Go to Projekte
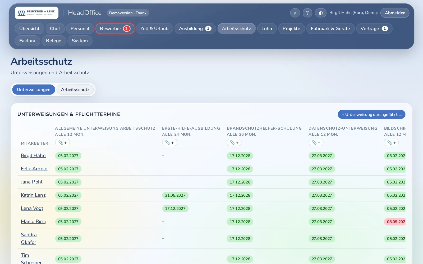Image resolution: width=423 pixels, height=264 pixels. [x=291, y=29]
